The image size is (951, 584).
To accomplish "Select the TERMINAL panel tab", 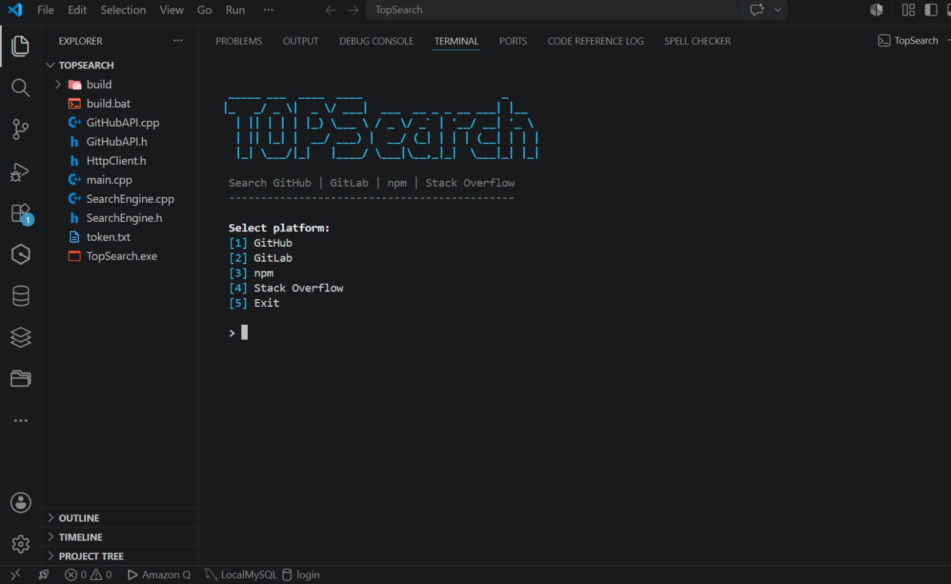I will pos(456,41).
